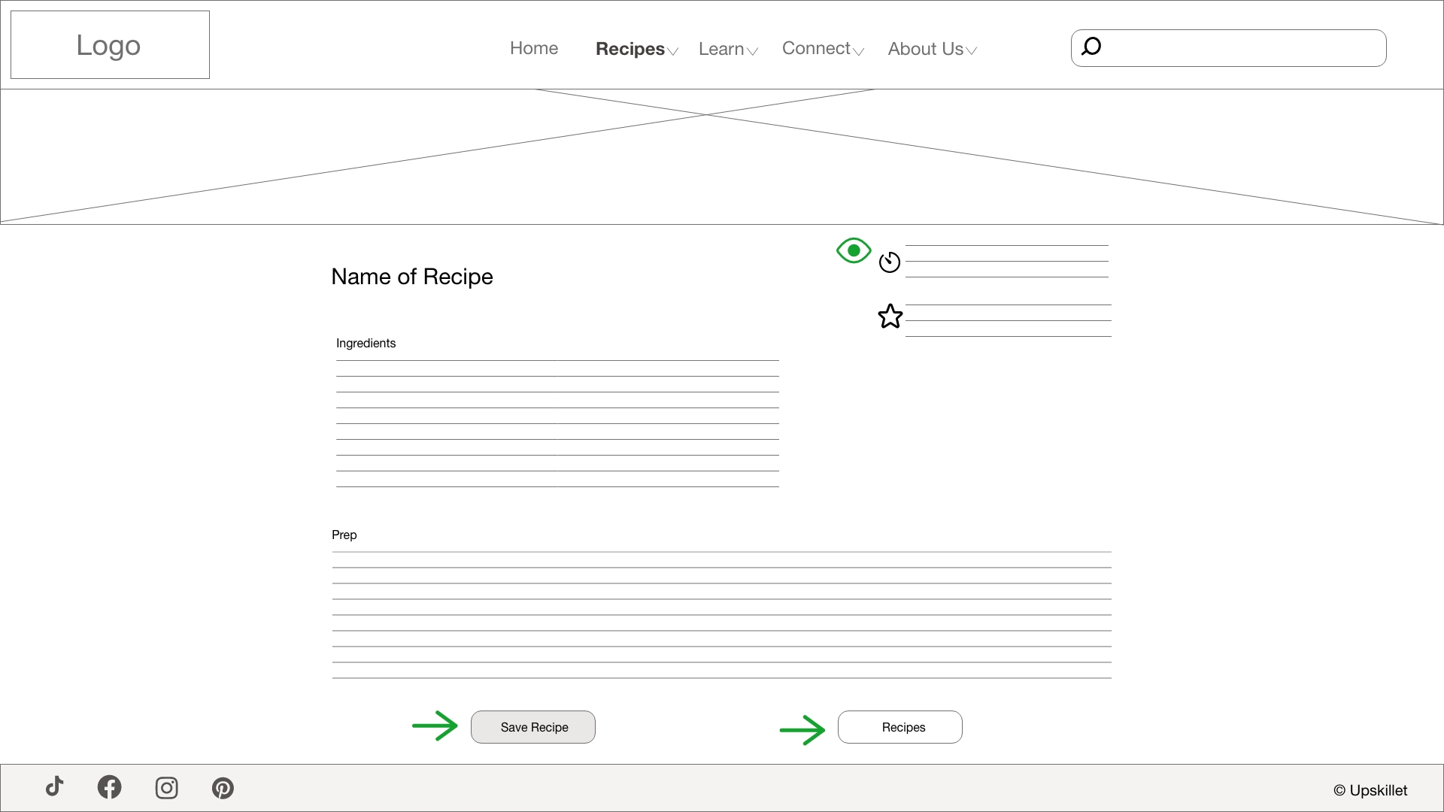The width and height of the screenshot is (1444, 812).
Task: Click the star to favorite the recipe
Action: 890,316
